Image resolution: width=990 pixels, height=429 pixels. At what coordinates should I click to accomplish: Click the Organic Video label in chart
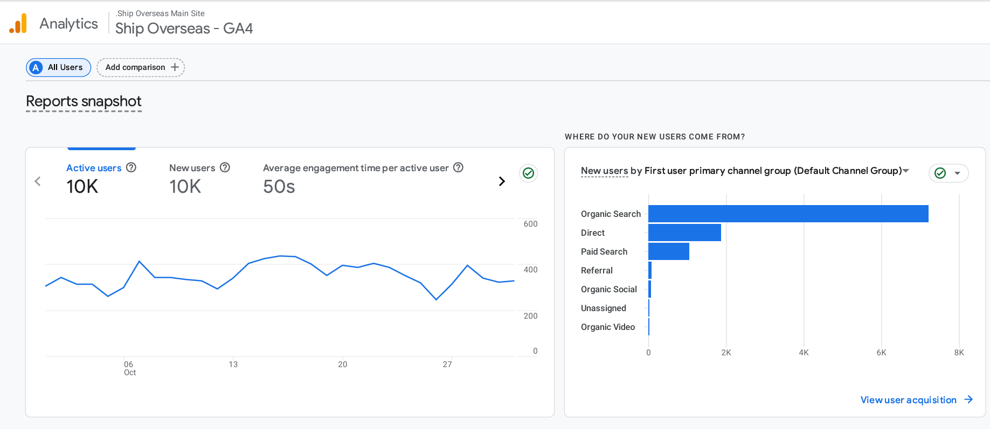click(608, 327)
